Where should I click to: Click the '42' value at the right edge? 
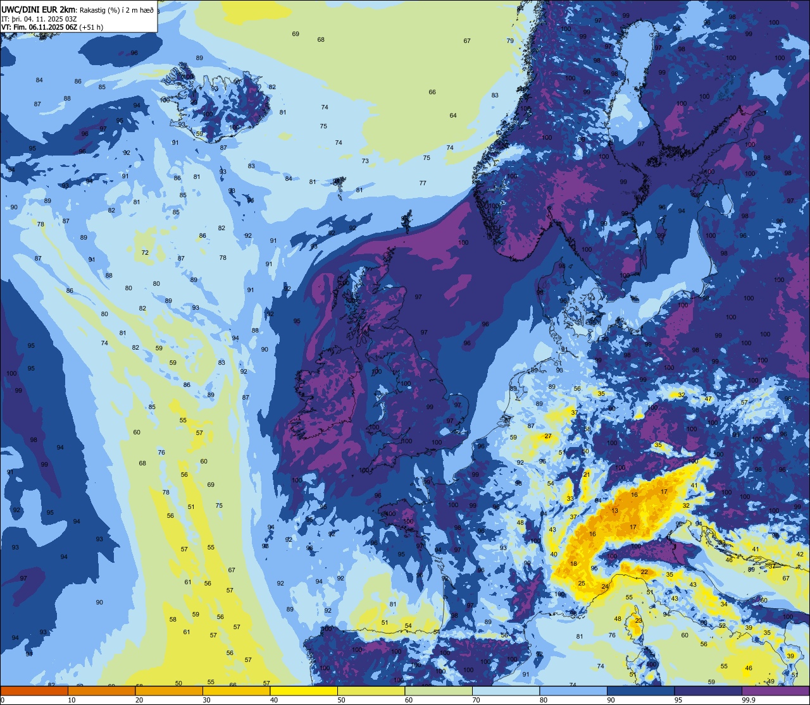(800, 554)
